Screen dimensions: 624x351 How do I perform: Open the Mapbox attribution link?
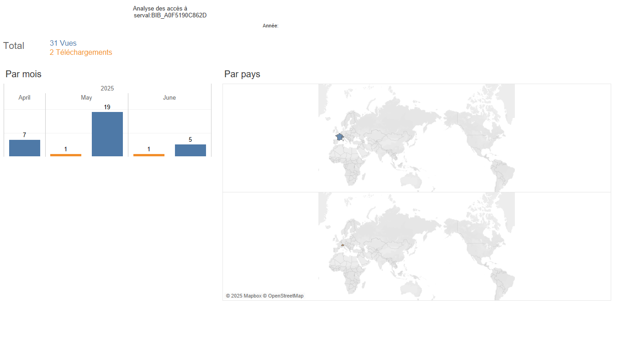(x=243, y=296)
